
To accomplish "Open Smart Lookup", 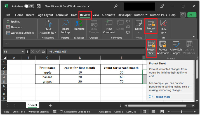I will coord(65,27).
